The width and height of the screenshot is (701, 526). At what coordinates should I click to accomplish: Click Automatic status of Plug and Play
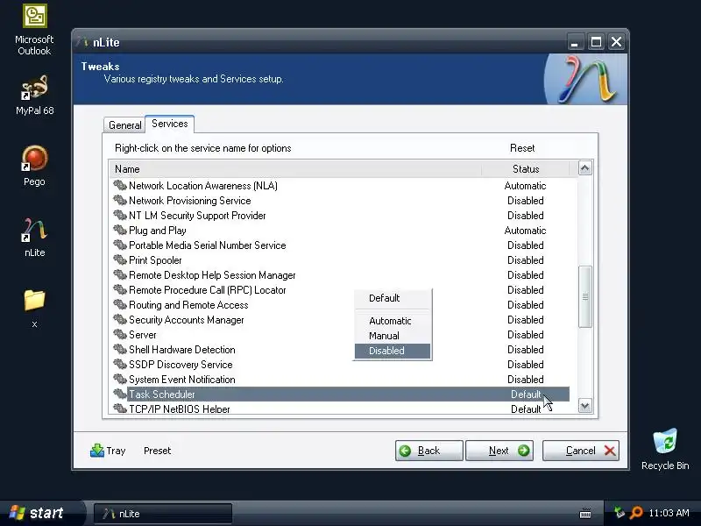coord(525,231)
